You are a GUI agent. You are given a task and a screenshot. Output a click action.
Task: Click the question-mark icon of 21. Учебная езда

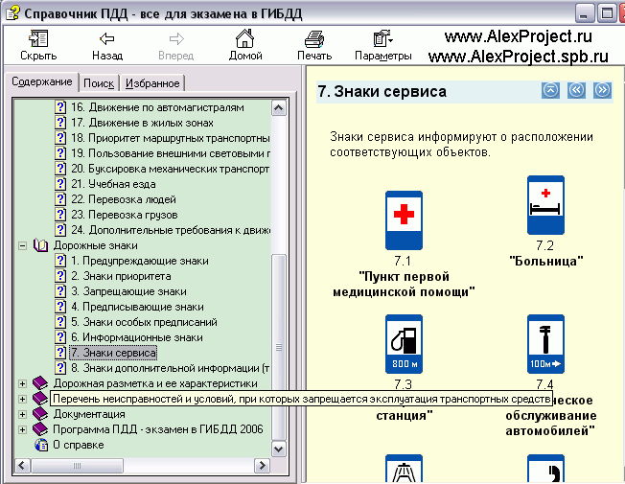click(60, 184)
